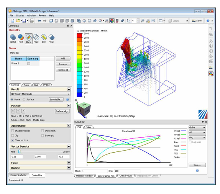Click the Surface align button
Viewport: 220px width, 194px height.
[62, 111]
